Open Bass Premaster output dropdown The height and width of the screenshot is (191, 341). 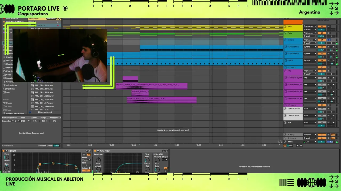(310, 26)
